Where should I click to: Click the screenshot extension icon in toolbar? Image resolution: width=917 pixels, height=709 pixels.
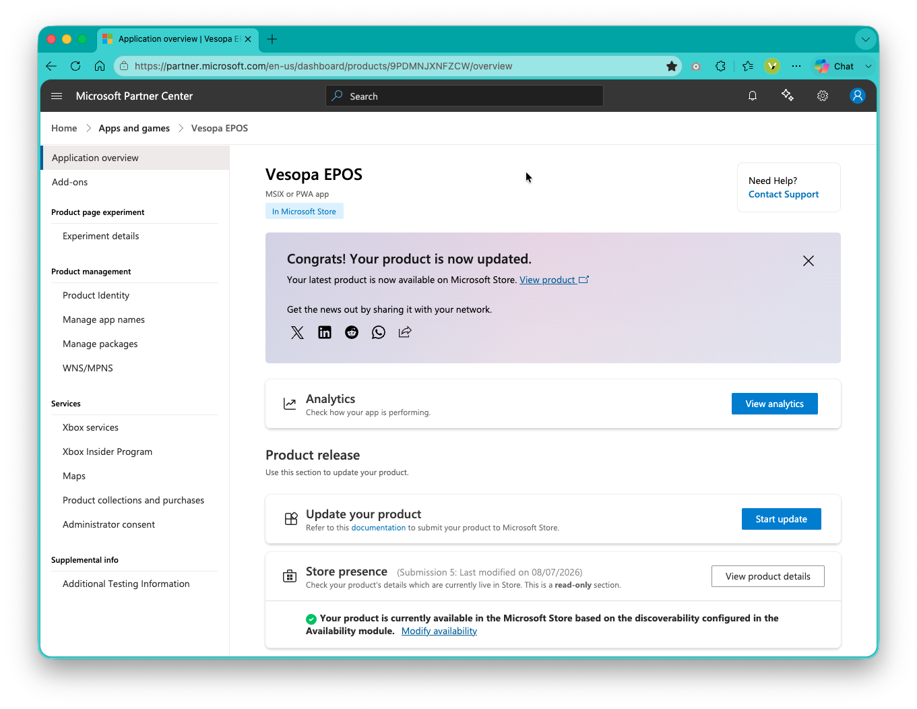[696, 66]
